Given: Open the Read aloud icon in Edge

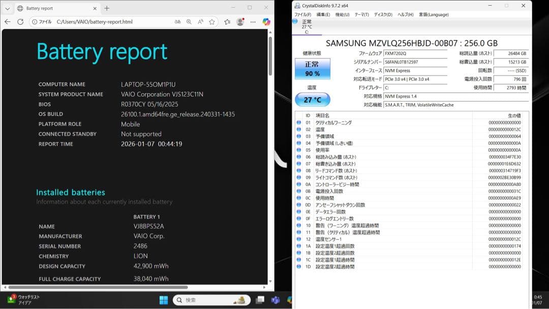Looking at the screenshot, I should (200, 22).
